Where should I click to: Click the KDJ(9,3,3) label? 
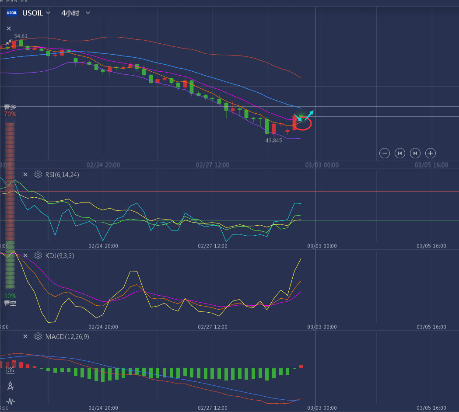coord(60,256)
